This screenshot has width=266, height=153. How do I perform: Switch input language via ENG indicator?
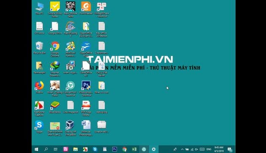[x=209, y=150]
